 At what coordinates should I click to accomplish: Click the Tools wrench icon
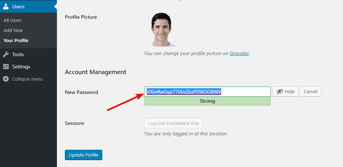(x=6, y=54)
